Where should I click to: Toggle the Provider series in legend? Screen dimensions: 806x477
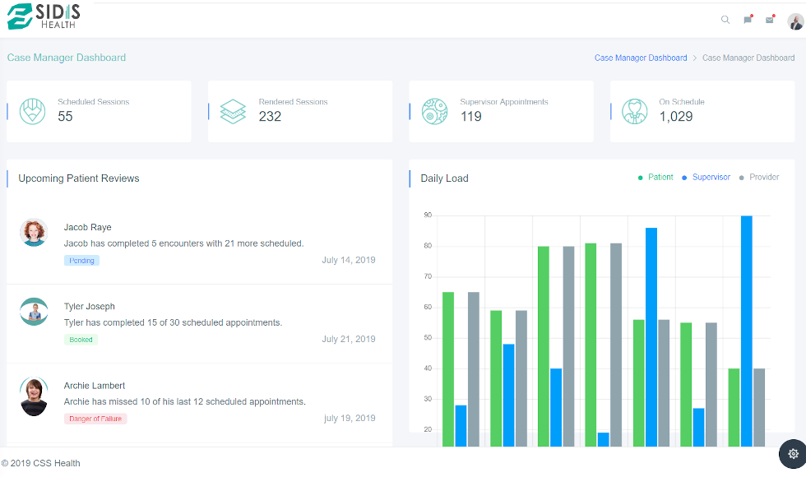(x=759, y=178)
